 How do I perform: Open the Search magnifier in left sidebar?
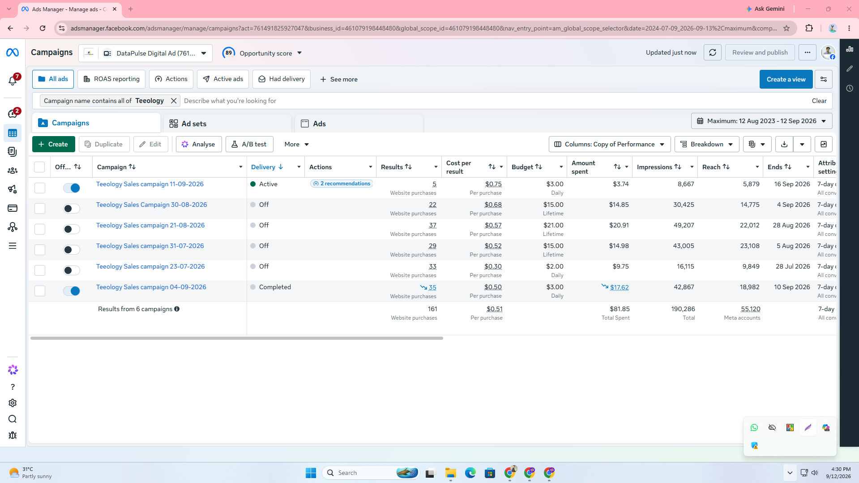[x=13, y=419]
